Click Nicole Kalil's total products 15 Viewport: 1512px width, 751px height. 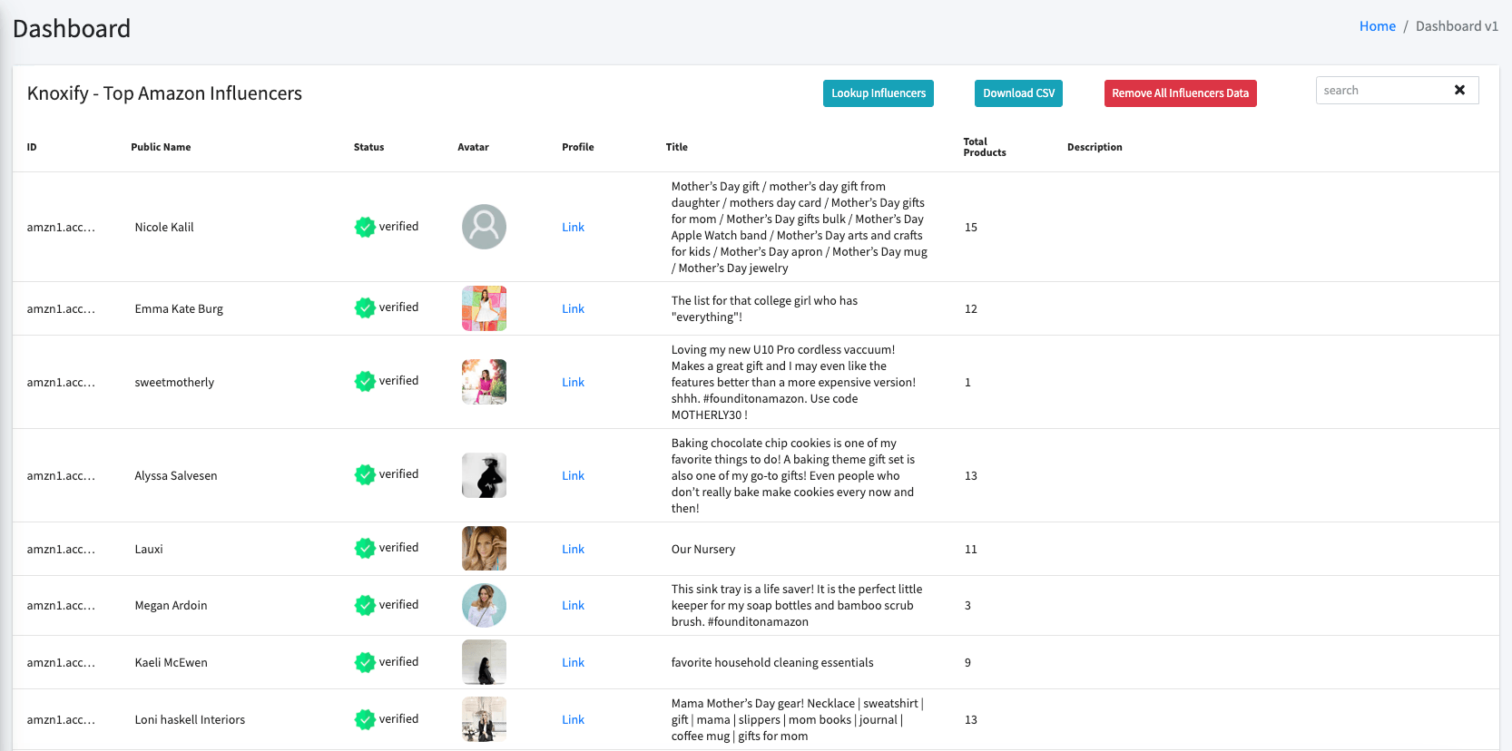971,228
